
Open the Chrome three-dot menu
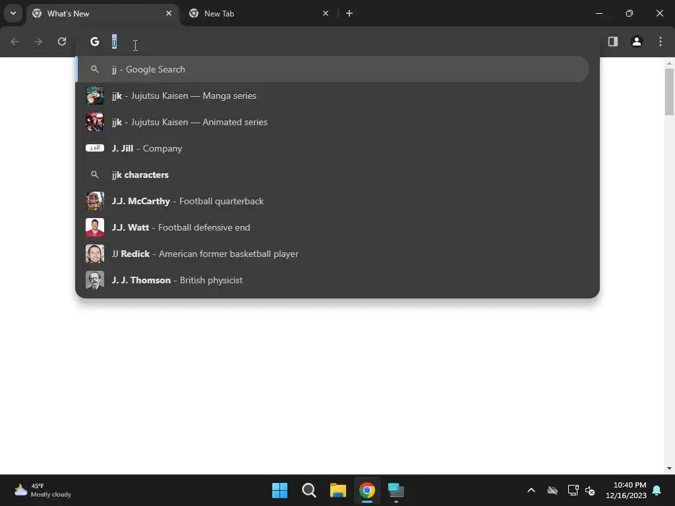pyautogui.click(x=660, y=42)
